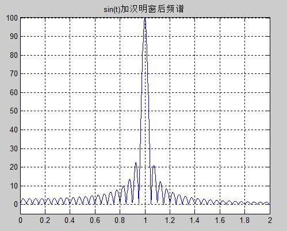The width and height of the screenshot is (287, 231).
Task: Select the y-axis tick label 80
Action: (14, 55)
